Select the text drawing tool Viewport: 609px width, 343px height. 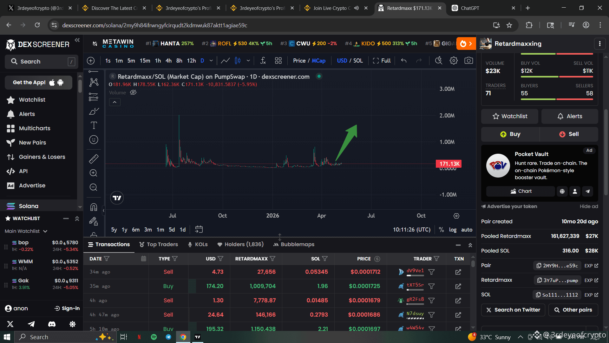click(x=94, y=125)
